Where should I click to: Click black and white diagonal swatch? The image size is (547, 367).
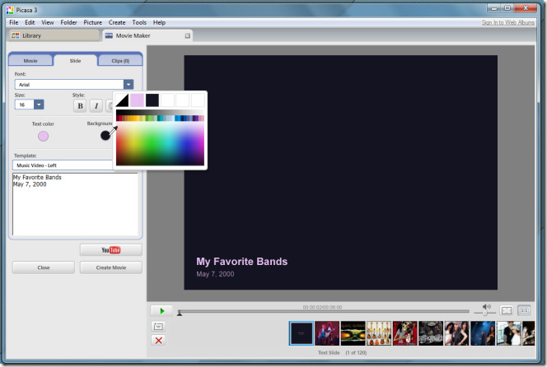(122, 100)
